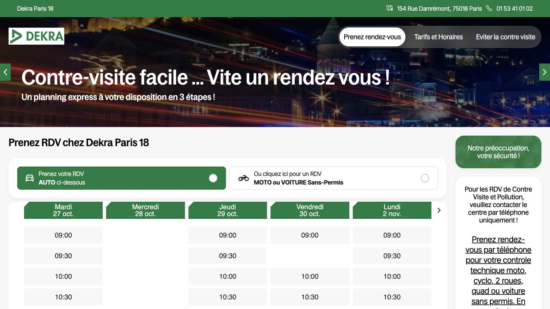Open the Prenez rendez-vous tab
The image size is (550, 309).
pos(373,37)
